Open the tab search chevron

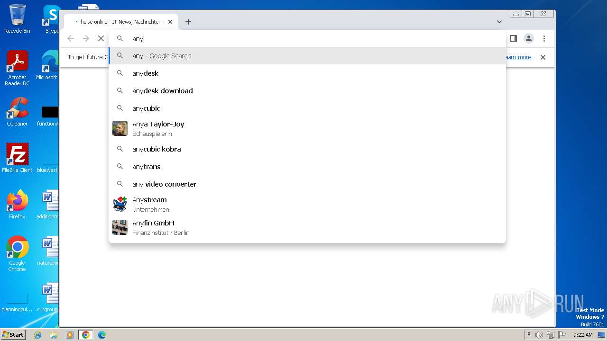tap(499, 22)
